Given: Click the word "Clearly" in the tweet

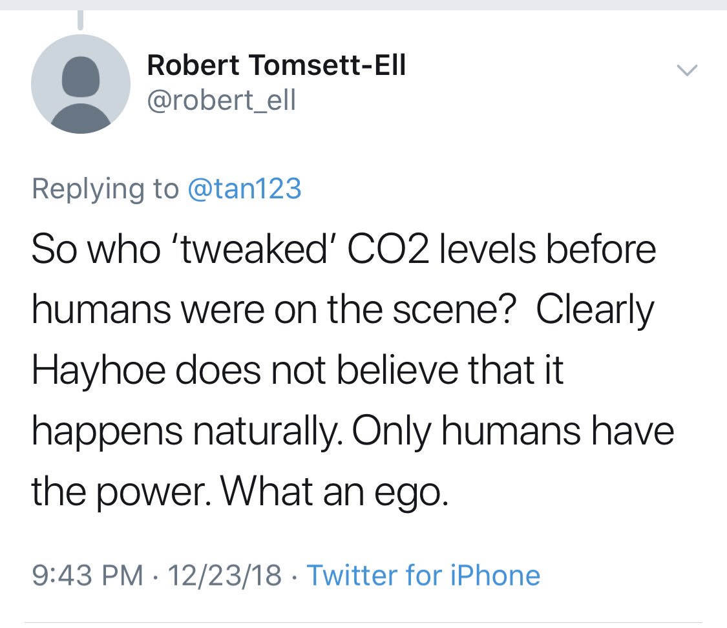Looking at the screenshot, I should [595, 311].
